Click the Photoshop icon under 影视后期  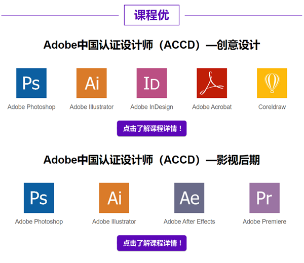[x=39, y=198]
